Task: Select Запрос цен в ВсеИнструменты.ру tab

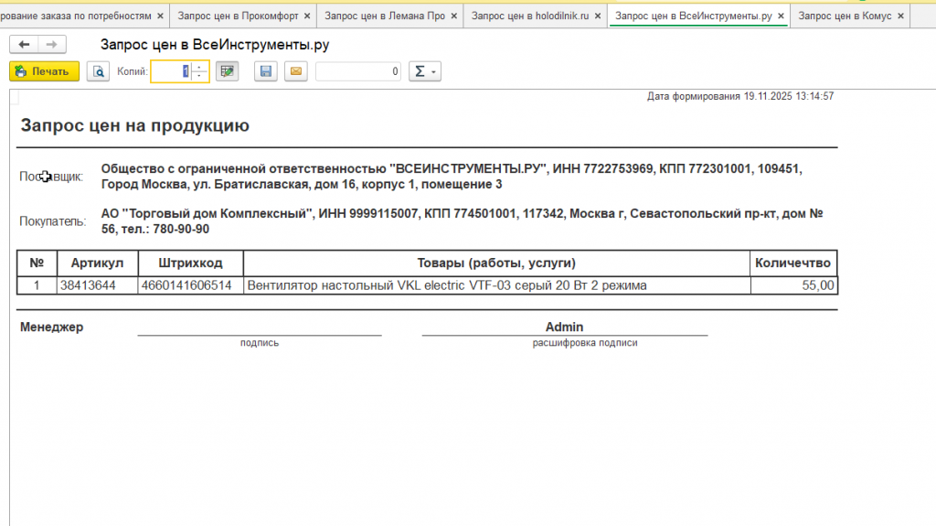Action: (x=693, y=16)
